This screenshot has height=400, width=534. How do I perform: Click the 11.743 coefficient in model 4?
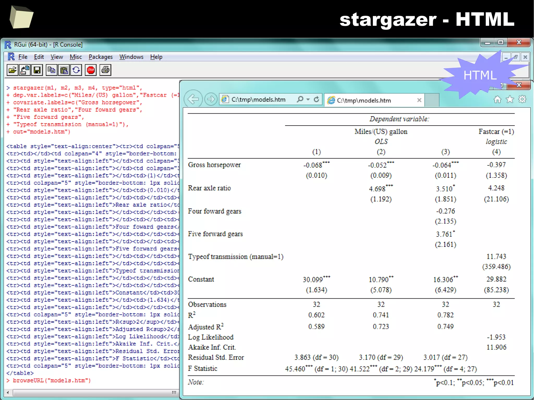[x=496, y=257]
